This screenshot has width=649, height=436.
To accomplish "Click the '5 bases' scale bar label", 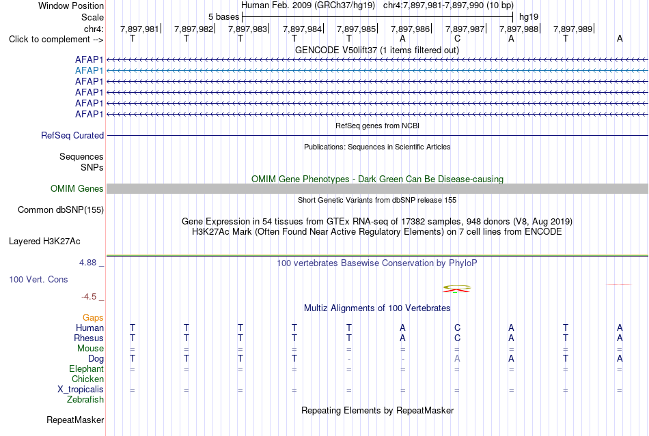I will click(x=223, y=17).
